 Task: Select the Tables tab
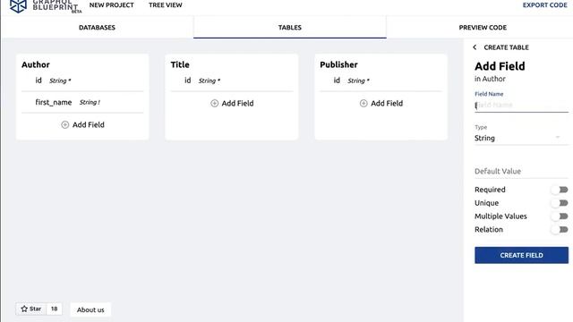[290, 28]
